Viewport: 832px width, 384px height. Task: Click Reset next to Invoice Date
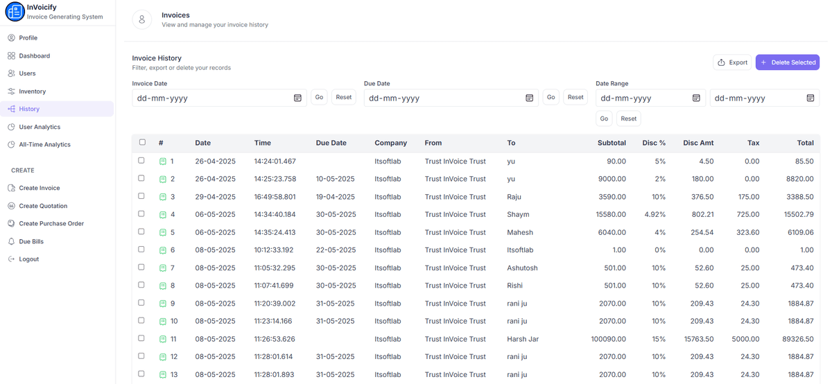(344, 97)
